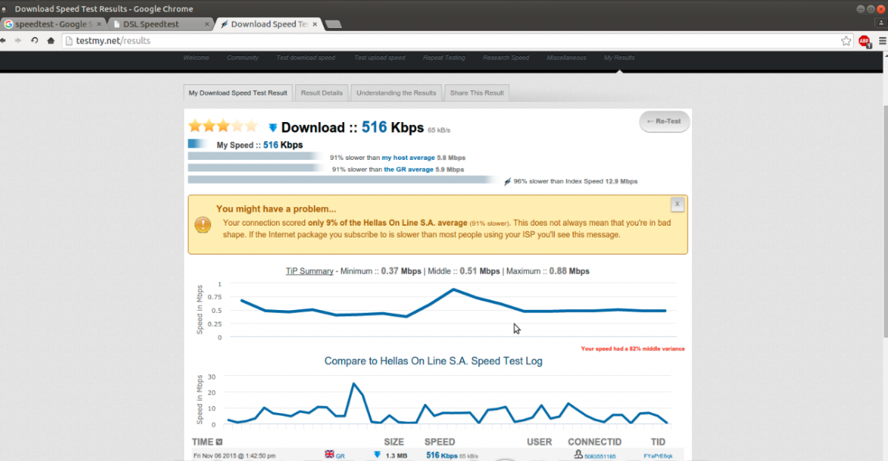Open the Repeat Testing menu

pyautogui.click(x=444, y=58)
